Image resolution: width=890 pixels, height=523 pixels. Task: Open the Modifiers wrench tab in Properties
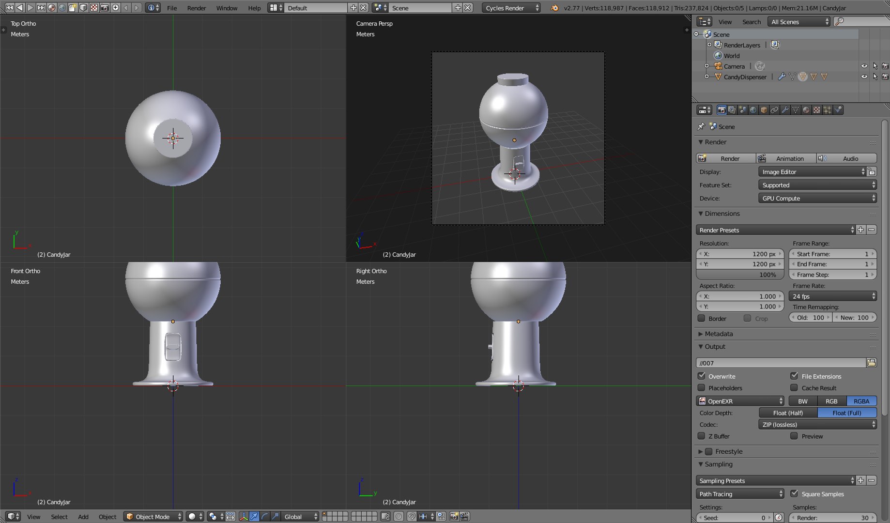785,110
